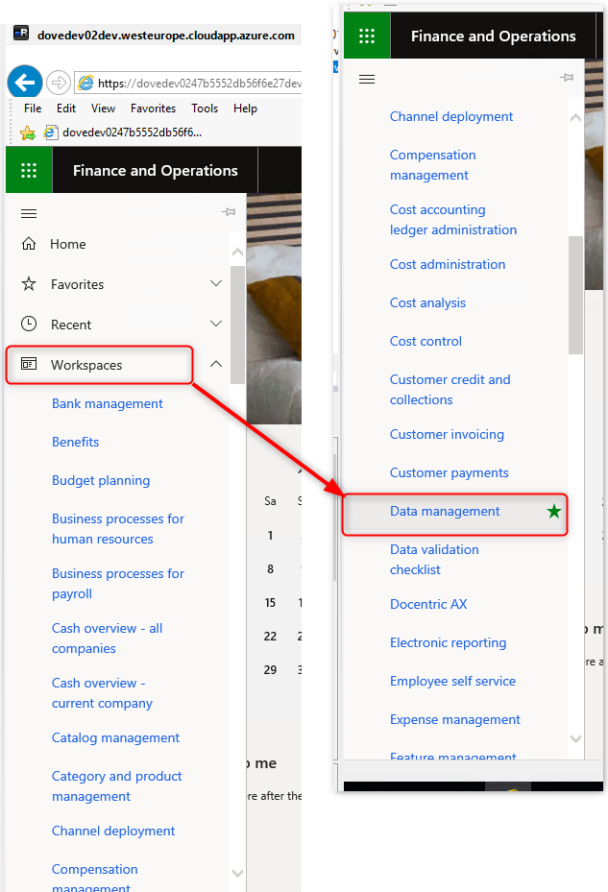Screen dimensions: 608x892
Task: Click the right navigation pane scroll-down arrow
Action: coord(575,739)
